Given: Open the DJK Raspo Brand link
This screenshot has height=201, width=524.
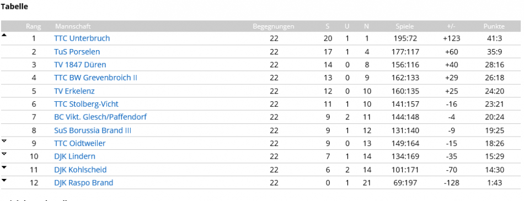Looking at the screenshot, I should (83, 183).
